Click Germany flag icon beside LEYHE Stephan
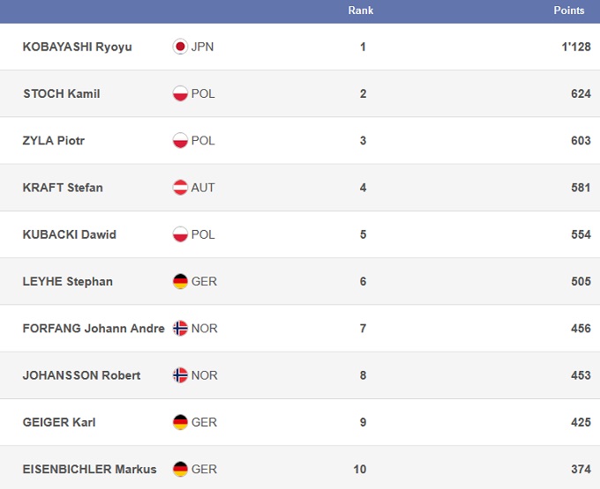This screenshot has height=489, width=600. coord(180,282)
